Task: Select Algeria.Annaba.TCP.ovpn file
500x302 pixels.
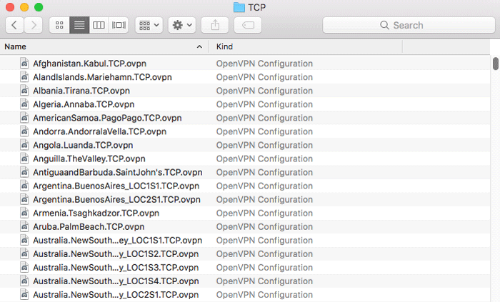Action: pos(84,104)
